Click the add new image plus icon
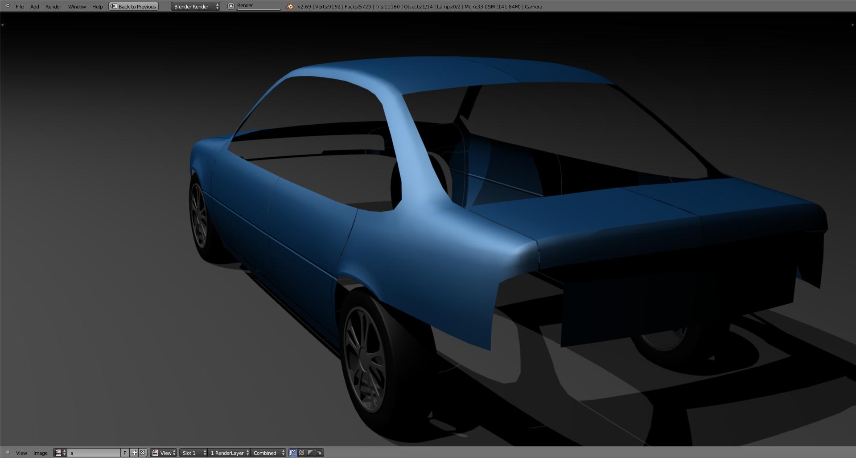 [x=134, y=453]
